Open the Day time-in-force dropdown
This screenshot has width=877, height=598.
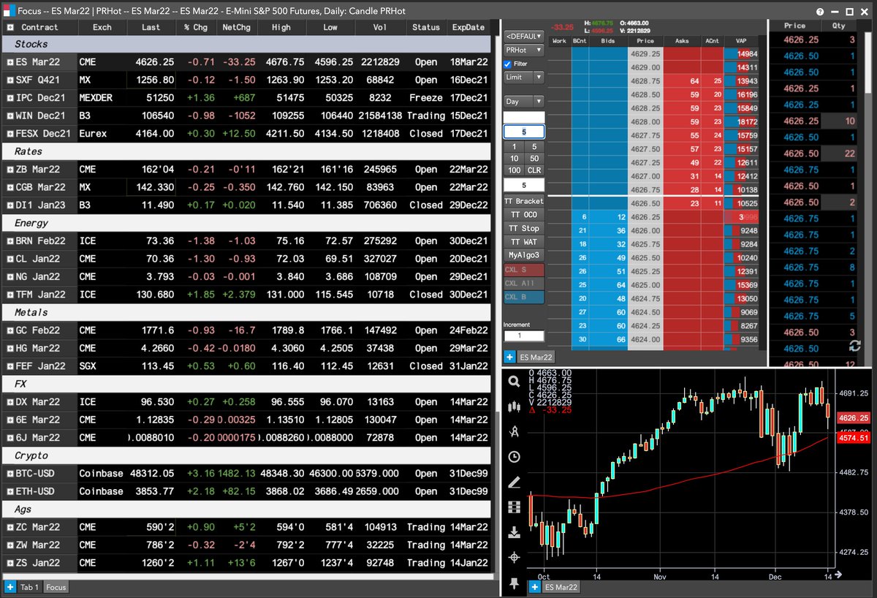click(x=524, y=102)
